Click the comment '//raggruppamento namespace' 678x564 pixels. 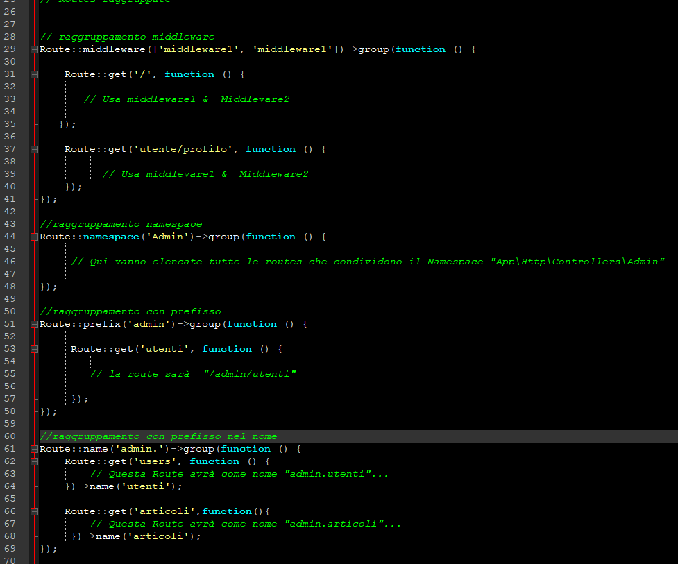point(121,224)
